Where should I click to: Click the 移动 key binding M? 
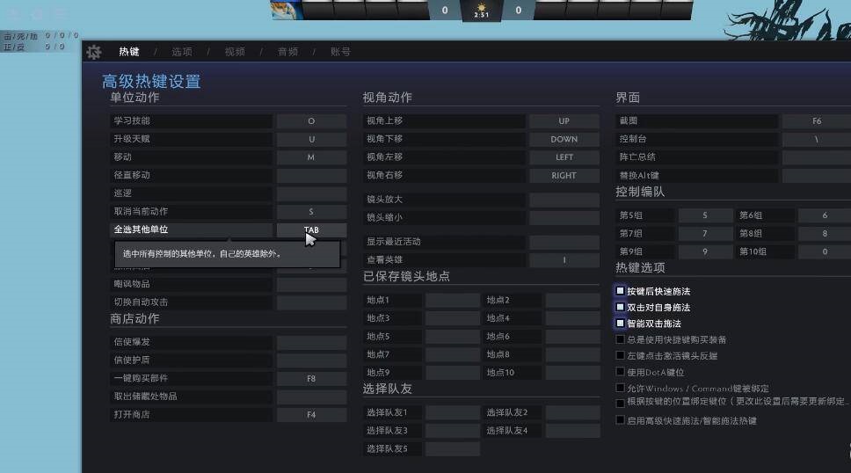coord(311,157)
